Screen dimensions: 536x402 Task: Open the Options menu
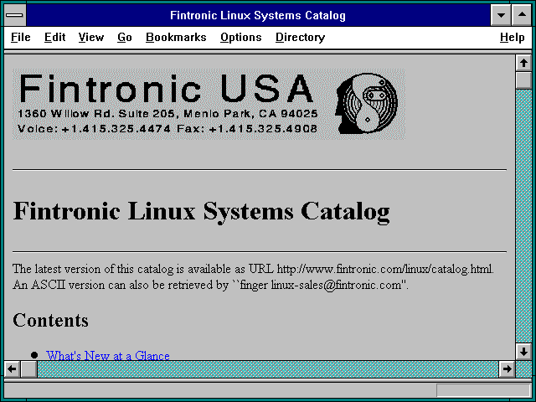[240, 37]
